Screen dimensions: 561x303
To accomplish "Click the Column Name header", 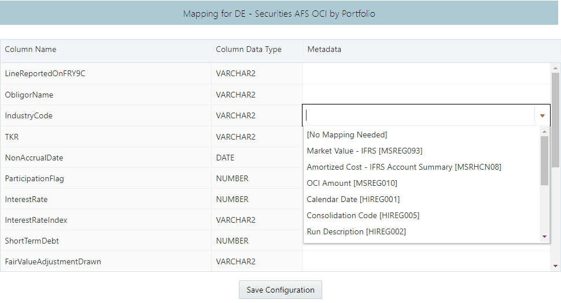I will pyautogui.click(x=31, y=49).
